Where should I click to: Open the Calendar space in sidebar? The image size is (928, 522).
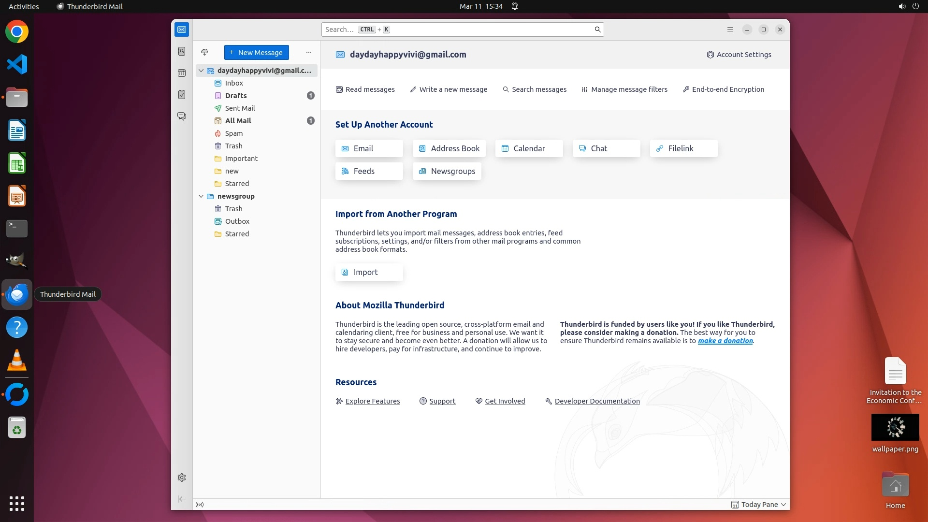[x=182, y=73]
